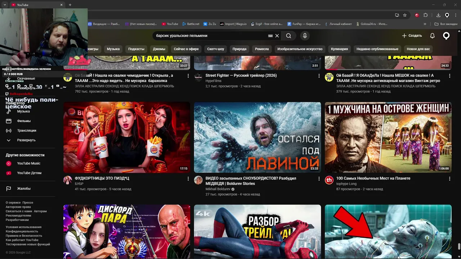
Task: Click the Создать button
Action: (412, 36)
